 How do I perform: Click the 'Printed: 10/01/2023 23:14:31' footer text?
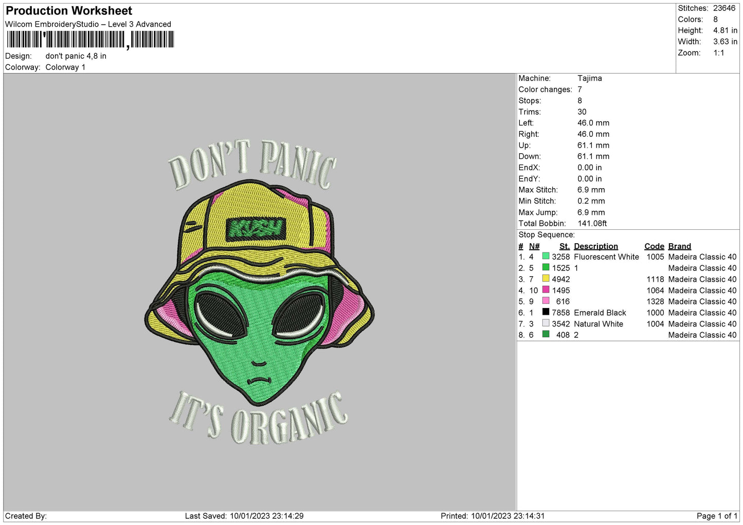coord(493,516)
